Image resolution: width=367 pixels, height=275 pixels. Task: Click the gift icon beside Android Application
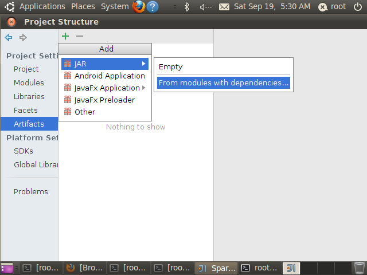pos(68,76)
